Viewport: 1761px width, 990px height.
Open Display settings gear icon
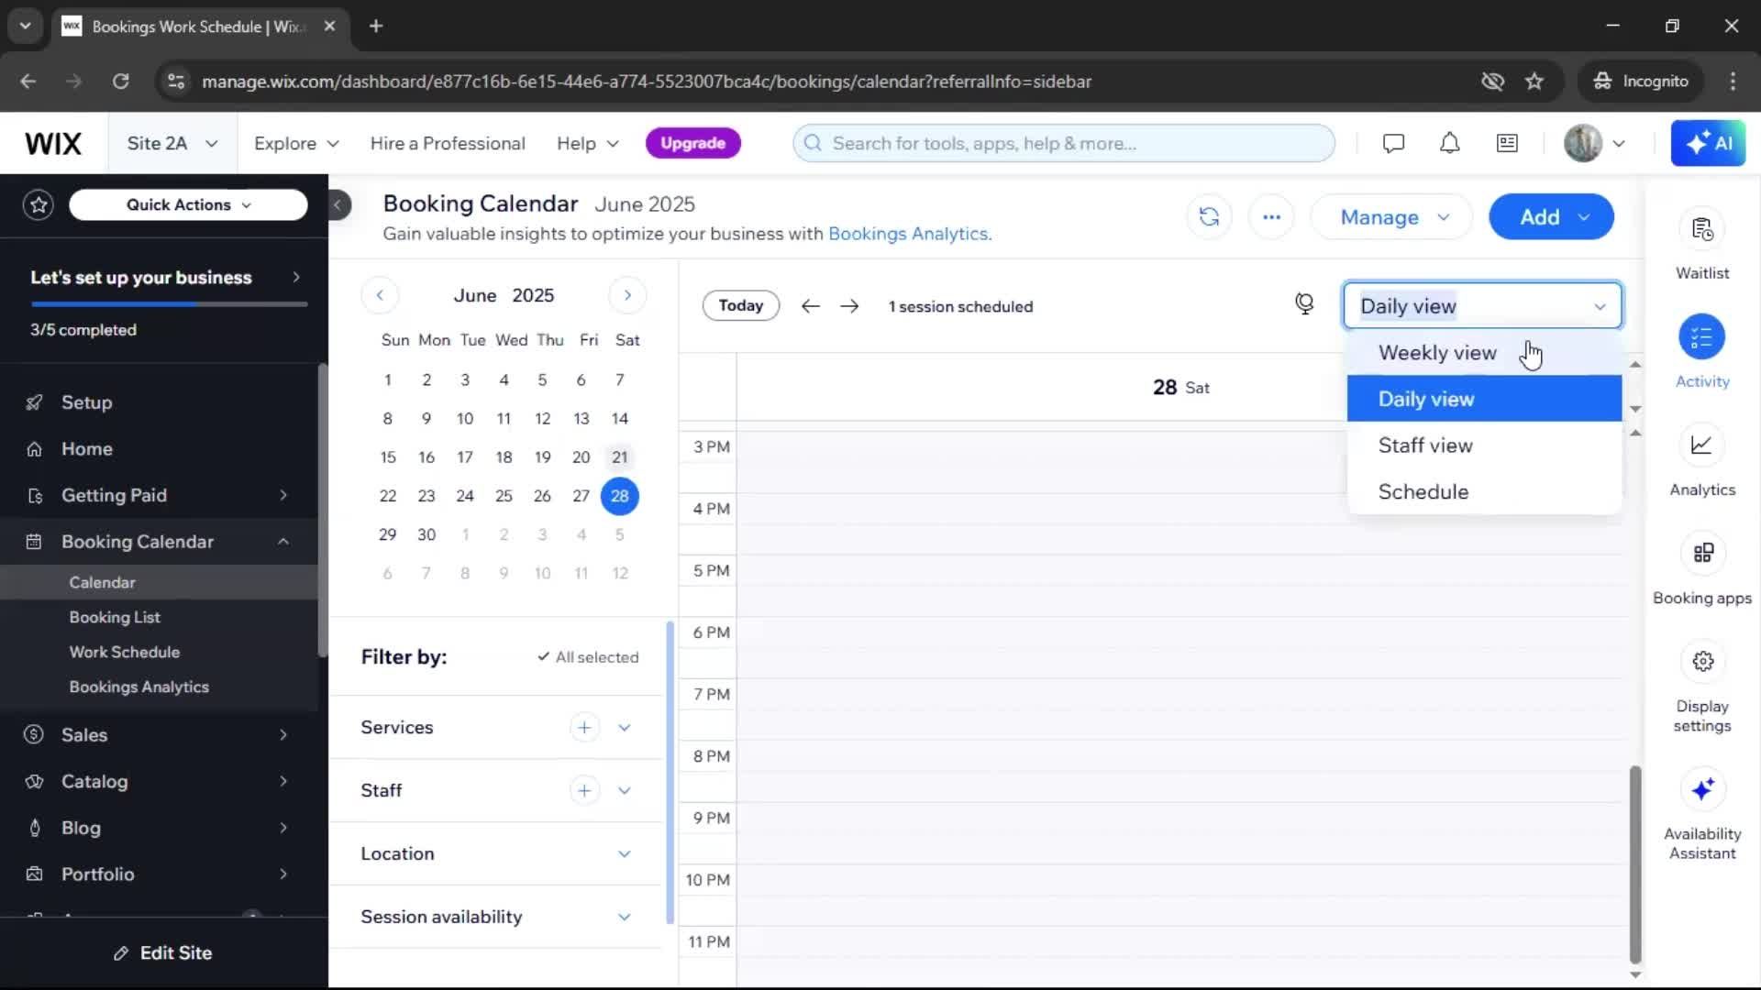tap(1702, 662)
